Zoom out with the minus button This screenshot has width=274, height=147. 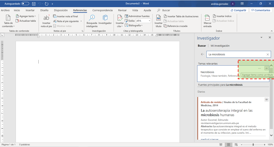[242, 145]
